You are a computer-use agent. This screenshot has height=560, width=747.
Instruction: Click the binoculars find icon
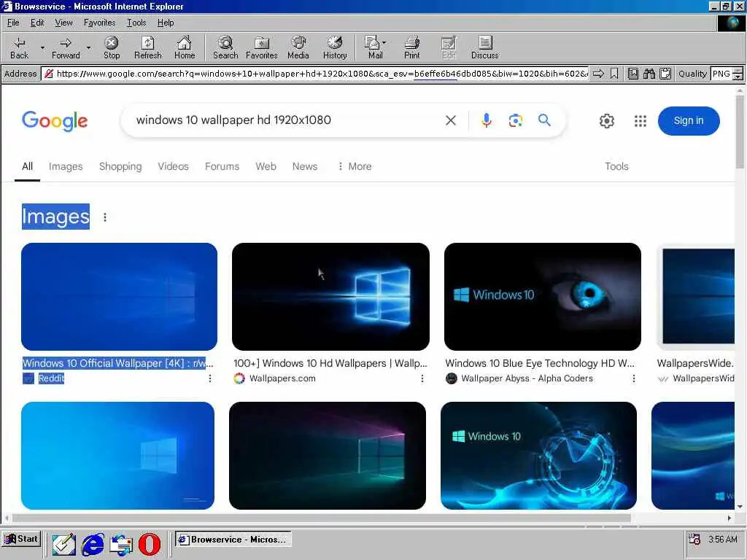click(649, 74)
